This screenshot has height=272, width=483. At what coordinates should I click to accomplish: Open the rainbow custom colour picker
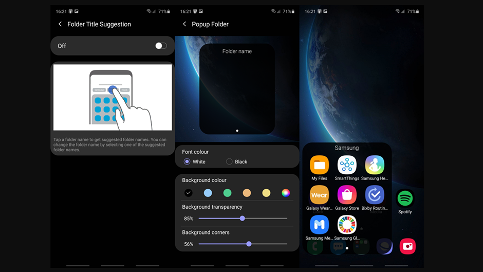286,193
